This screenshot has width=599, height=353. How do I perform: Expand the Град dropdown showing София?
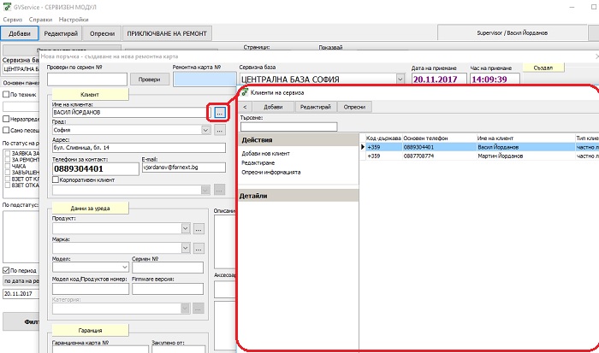(205, 130)
